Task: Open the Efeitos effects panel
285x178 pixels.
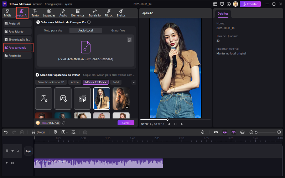Action: coord(121,13)
